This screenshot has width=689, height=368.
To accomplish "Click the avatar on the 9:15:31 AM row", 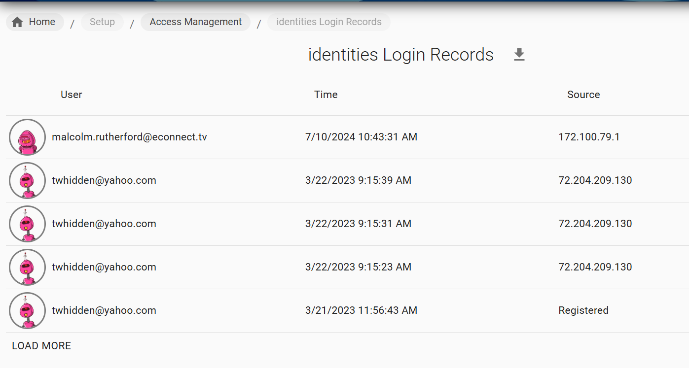I will pos(27,224).
